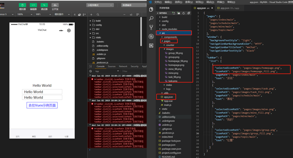Viewport: 293px width, 158px height.
Task: Click the mute sound icon in simulator toolbar
Action: pyautogui.click(x=75, y=14)
